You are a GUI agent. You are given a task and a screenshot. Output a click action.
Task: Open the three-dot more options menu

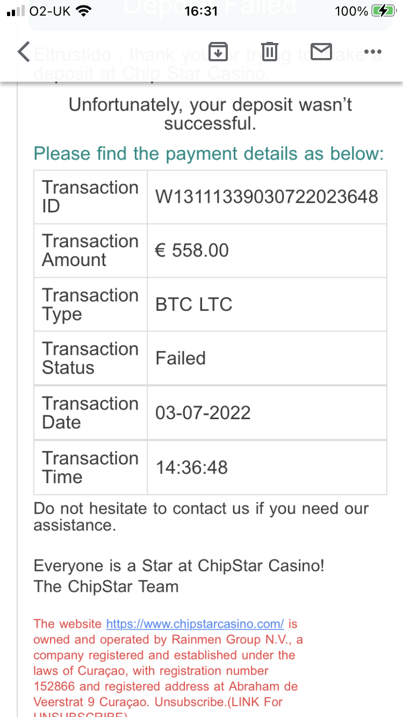372,52
